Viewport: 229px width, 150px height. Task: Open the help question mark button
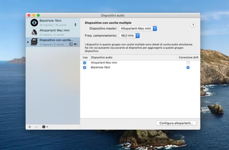pyautogui.click(x=193, y=25)
